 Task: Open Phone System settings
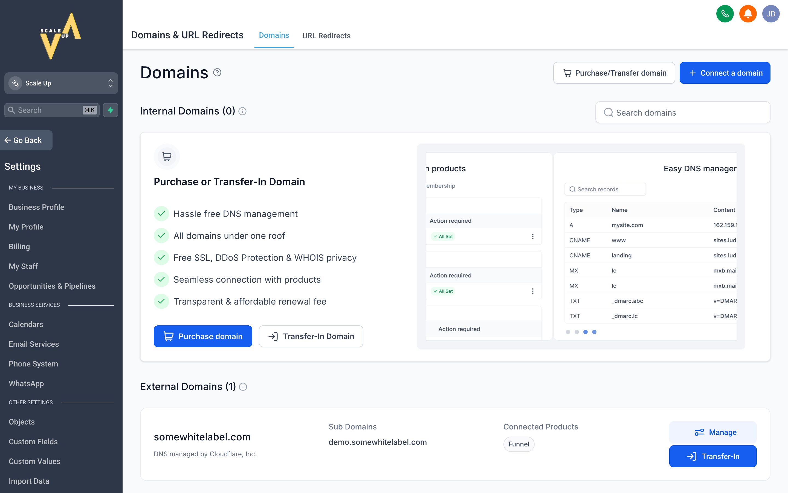(34, 364)
